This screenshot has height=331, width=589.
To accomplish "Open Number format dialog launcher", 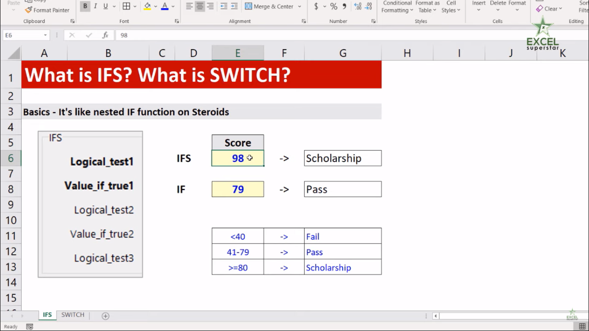I will pyautogui.click(x=373, y=21).
